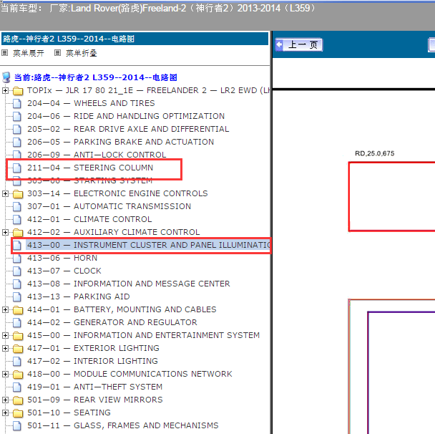Click page icon of 413-13 PARKING AID

tap(17, 296)
